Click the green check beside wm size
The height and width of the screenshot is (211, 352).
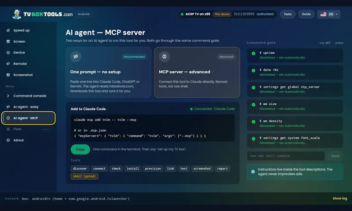click(253, 105)
